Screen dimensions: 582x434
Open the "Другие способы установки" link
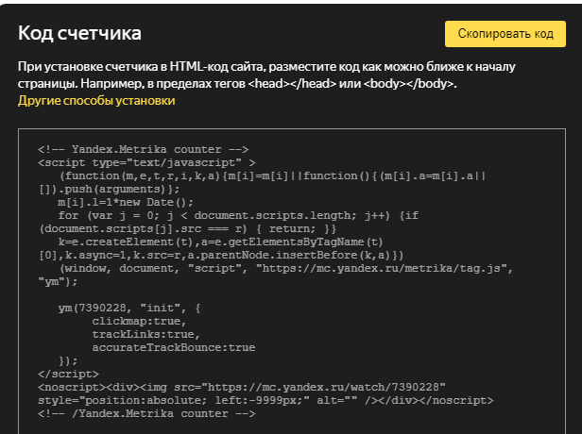click(x=96, y=100)
